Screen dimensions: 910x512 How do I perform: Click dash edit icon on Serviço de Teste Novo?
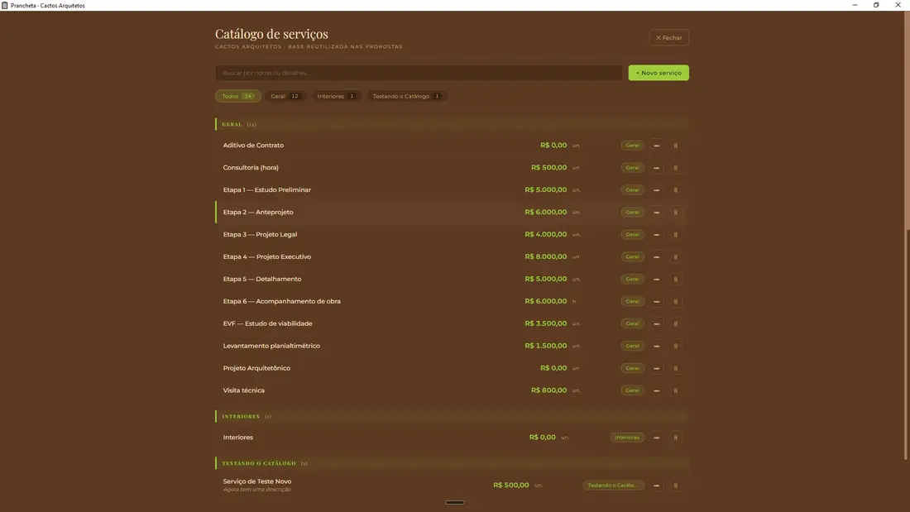(x=656, y=486)
